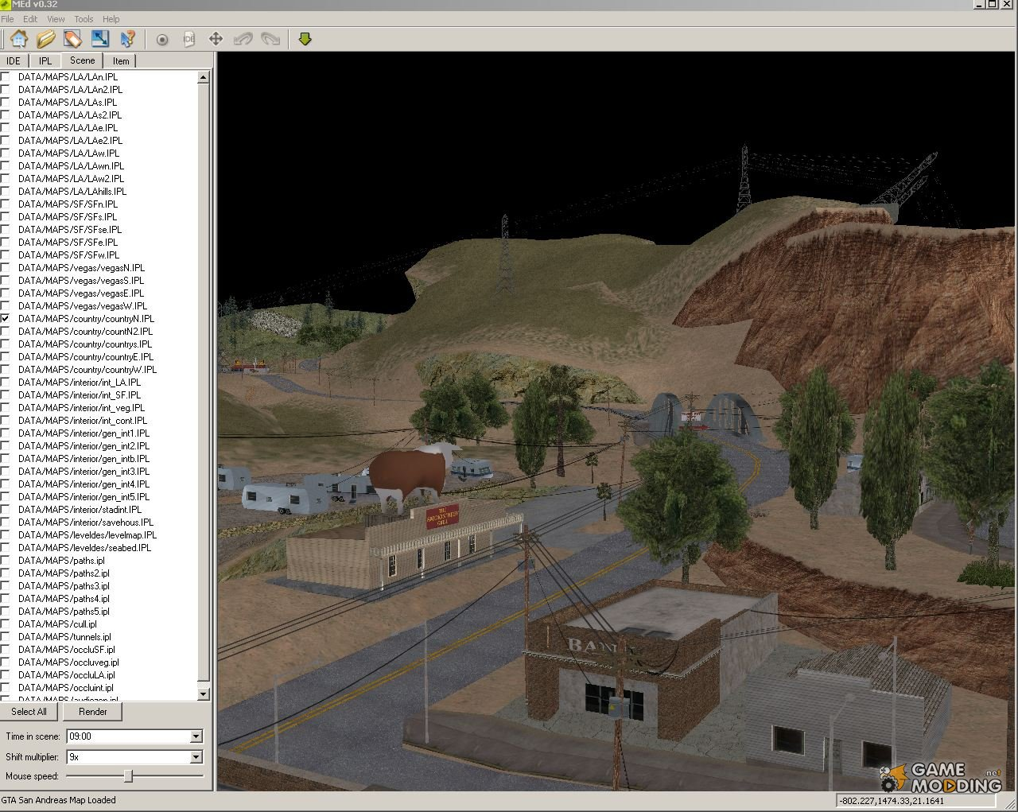1018x812 pixels.
Task: Click the open folder toolbar icon
Action: click(46, 38)
